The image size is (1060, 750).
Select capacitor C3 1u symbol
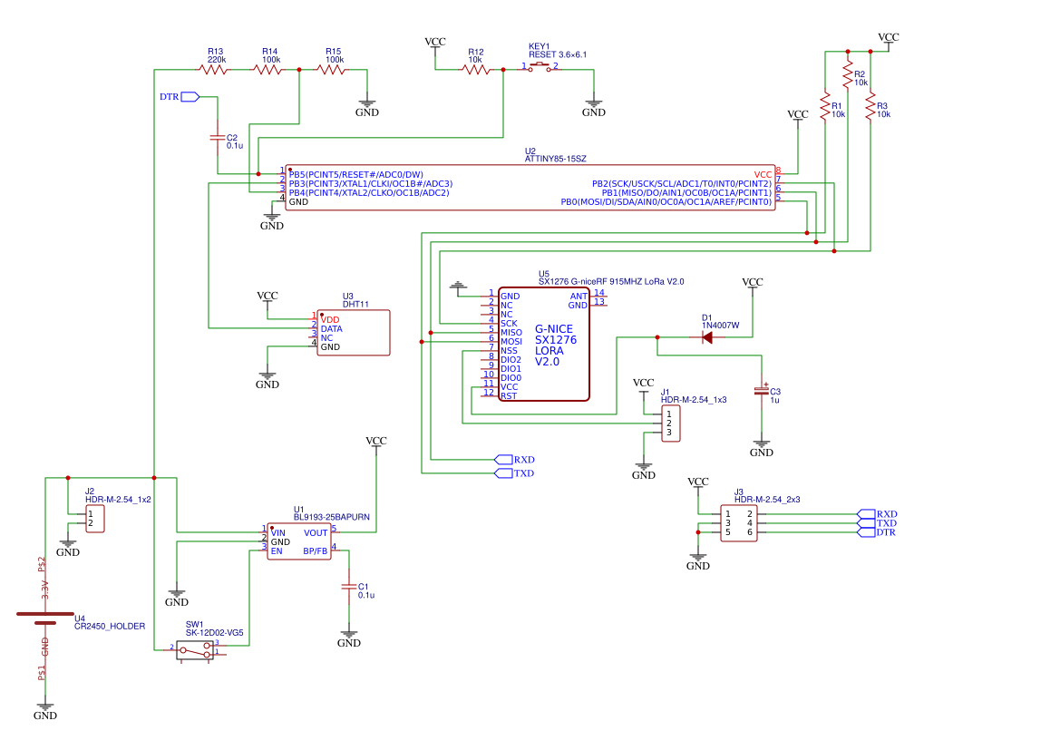pos(761,391)
